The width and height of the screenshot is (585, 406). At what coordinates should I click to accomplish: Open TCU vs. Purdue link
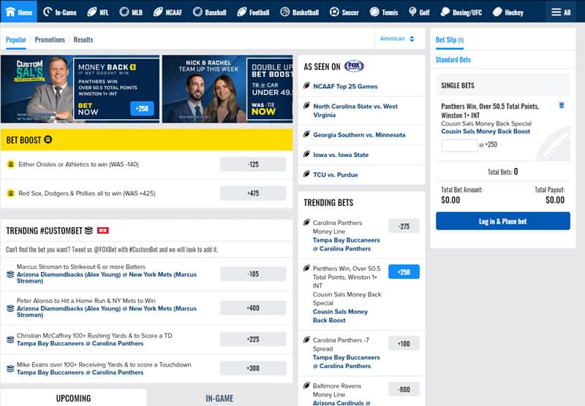(336, 175)
